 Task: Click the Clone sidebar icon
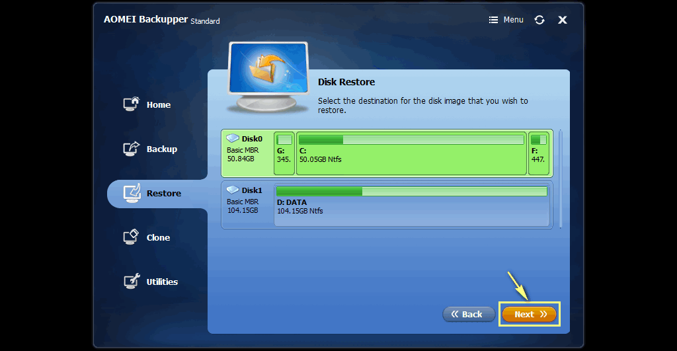click(x=132, y=237)
